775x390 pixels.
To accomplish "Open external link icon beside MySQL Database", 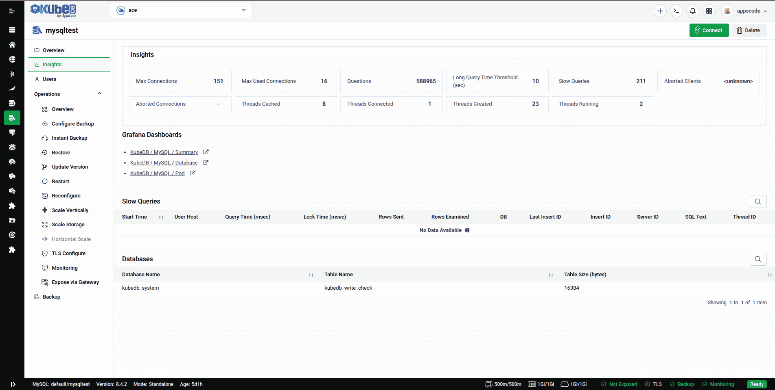I will [x=206, y=162].
